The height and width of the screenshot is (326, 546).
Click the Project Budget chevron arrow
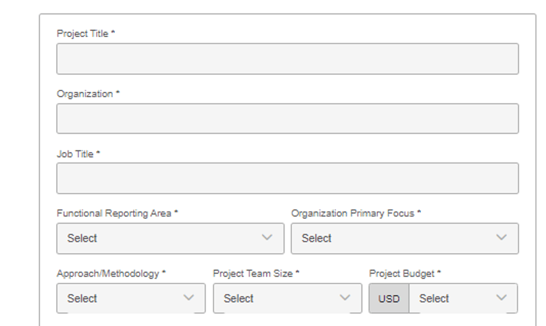pyautogui.click(x=501, y=298)
